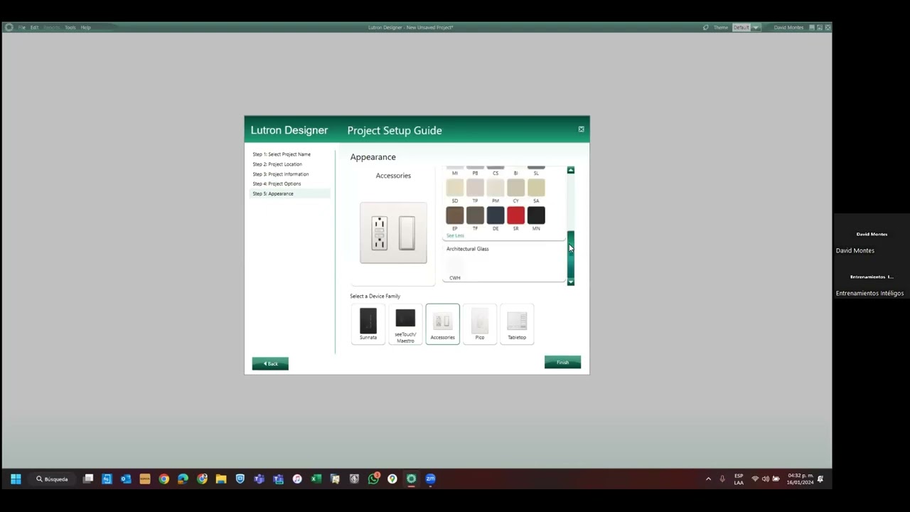Select the seeTouch/Maestro device family
The width and height of the screenshot is (910, 512).
point(405,324)
